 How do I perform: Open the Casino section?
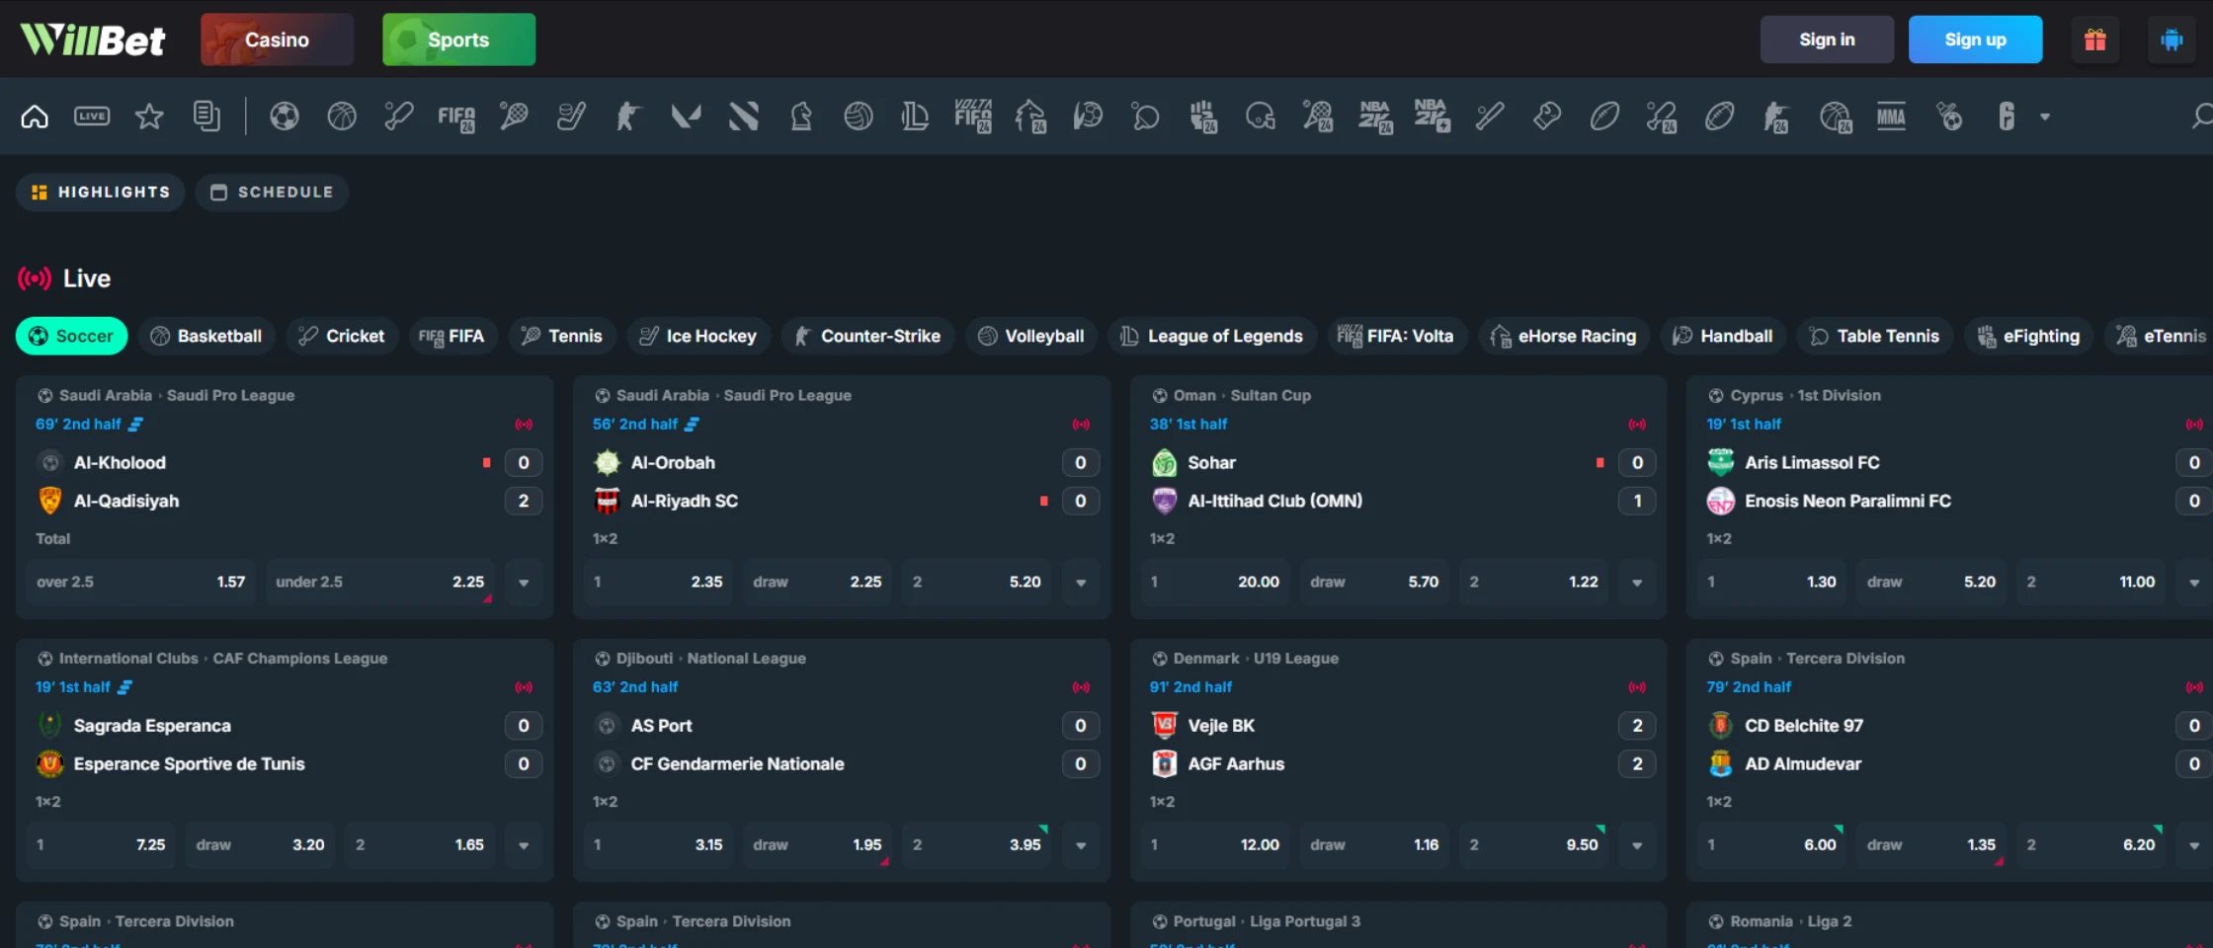pos(277,39)
